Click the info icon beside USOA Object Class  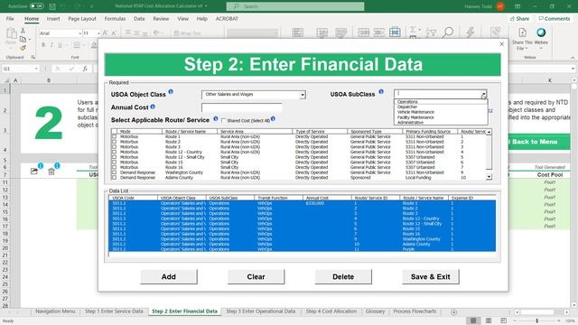click(x=171, y=91)
